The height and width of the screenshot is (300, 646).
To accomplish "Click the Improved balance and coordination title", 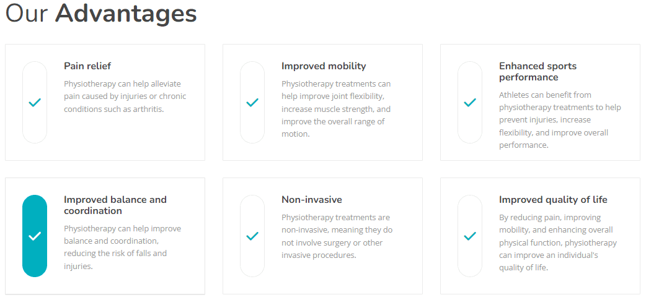I will click(x=115, y=205).
